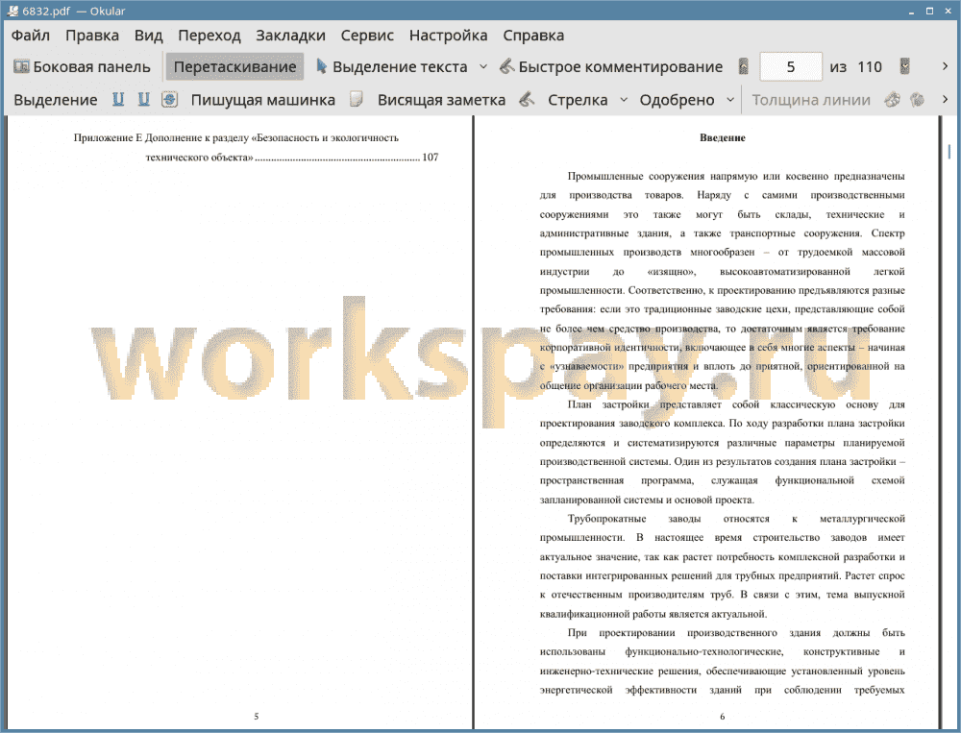The width and height of the screenshot is (961, 733).
Task: Open the Правка menu
Action: coord(92,36)
